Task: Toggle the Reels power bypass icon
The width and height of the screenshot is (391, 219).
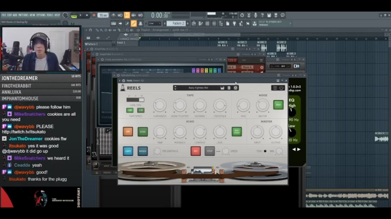Action: 281,88
